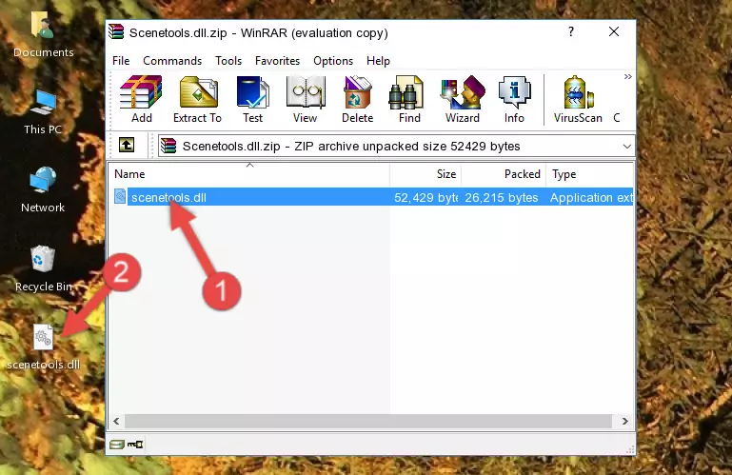The image size is (732, 475).
Task: Open the Find tool
Action: tap(409, 100)
